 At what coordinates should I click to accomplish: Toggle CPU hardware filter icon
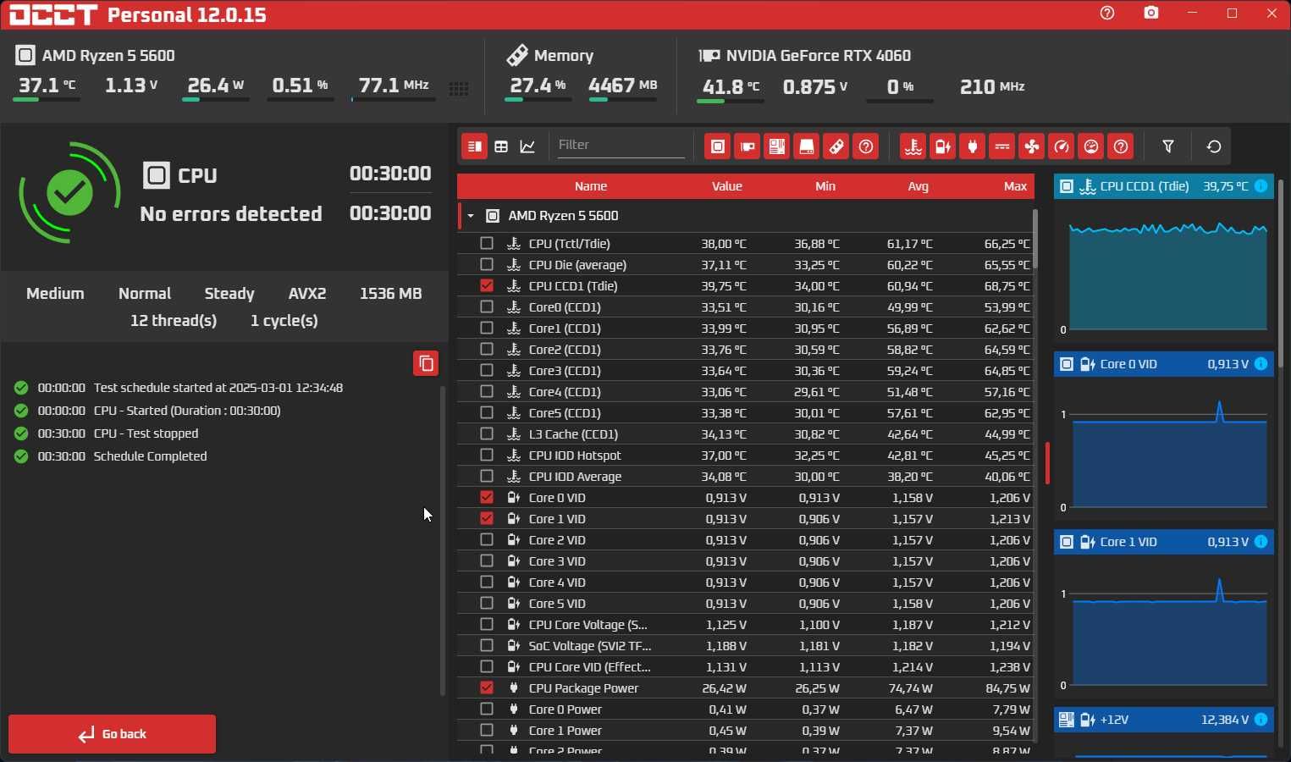point(718,146)
